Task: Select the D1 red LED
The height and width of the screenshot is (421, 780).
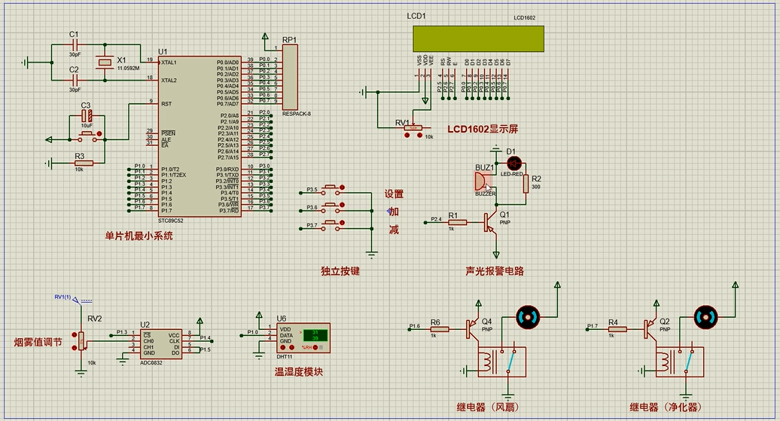Action: coord(515,163)
